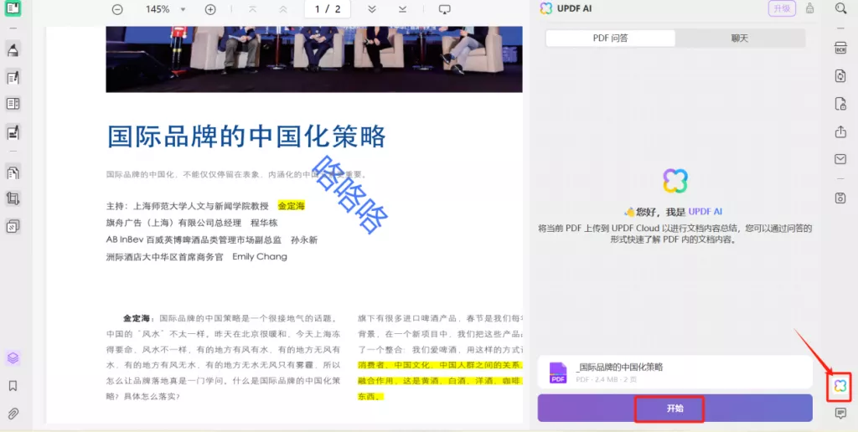Screen dimensions: 858x432
Task: Select the Crop Pages tool
Action: tap(13, 198)
